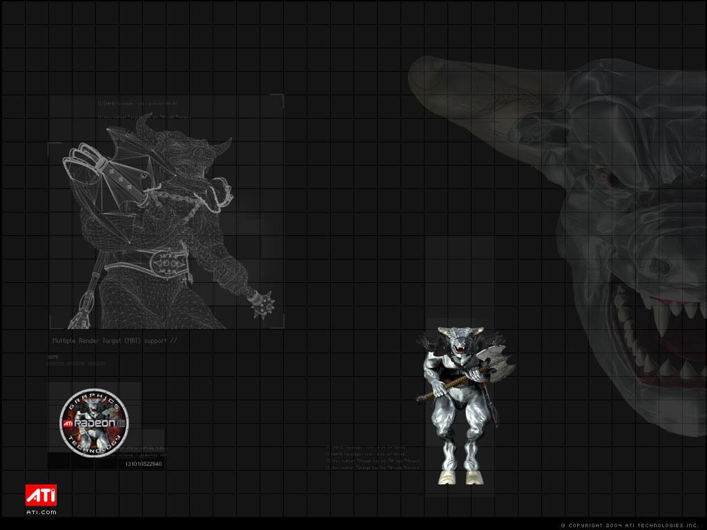
Task: Open the ATI.com link under the logo
Action: (41, 511)
